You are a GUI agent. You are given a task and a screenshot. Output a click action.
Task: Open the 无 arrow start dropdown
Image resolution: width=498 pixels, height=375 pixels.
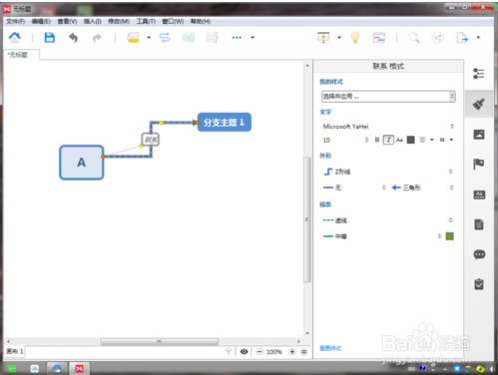click(x=354, y=187)
